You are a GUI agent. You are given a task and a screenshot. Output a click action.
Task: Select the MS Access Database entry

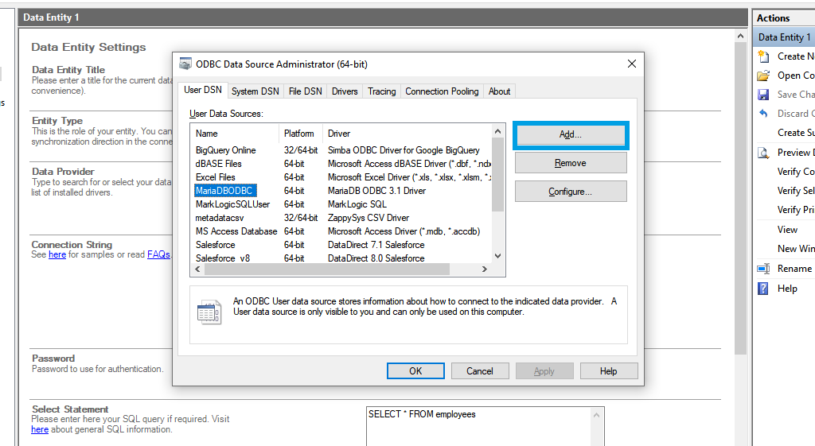coord(236,231)
